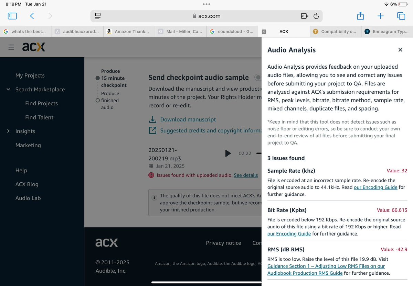Open Encoding Guide link under Sample Rate

coord(375,187)
